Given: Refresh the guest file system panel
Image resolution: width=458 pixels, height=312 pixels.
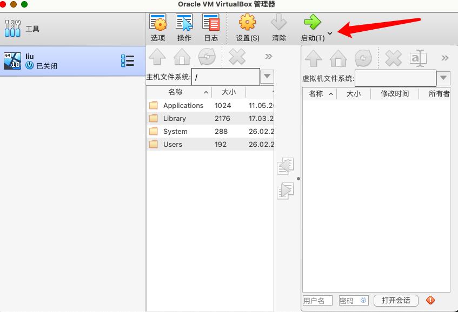Looking at the screenshot, I should [x=363, y=58].
